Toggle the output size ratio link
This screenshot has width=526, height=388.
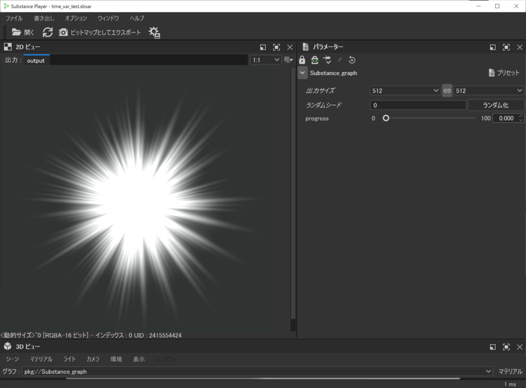click(x=447, y=90)
